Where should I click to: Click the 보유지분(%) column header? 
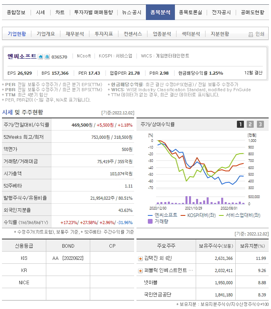click(x=252, y=246)
